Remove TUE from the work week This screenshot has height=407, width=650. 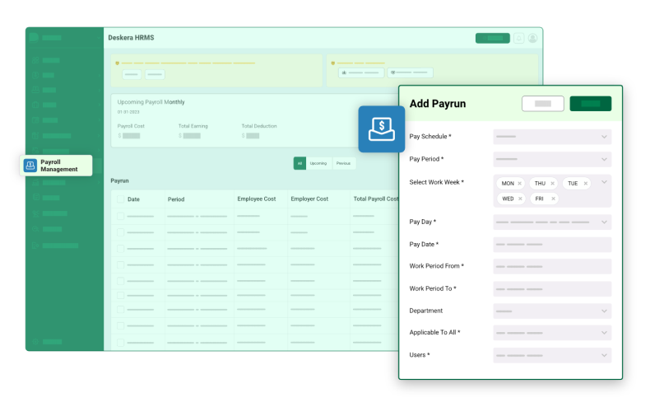point(585,183)
